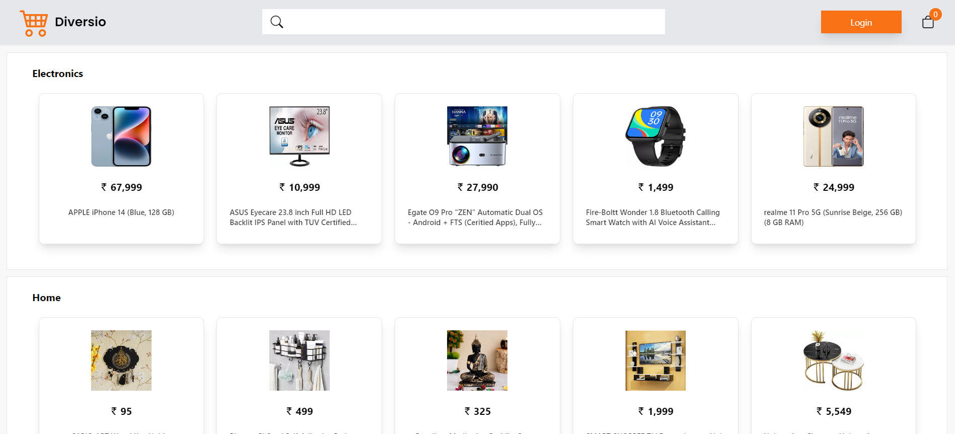Select the realme 11 Pro 5G image
Screen dimensions: 955x434
pos(834,136)
